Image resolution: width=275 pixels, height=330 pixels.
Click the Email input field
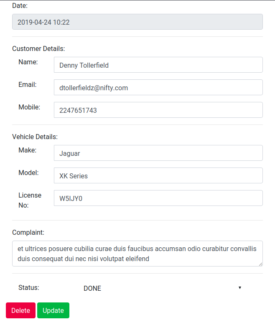tap(158, 87)
